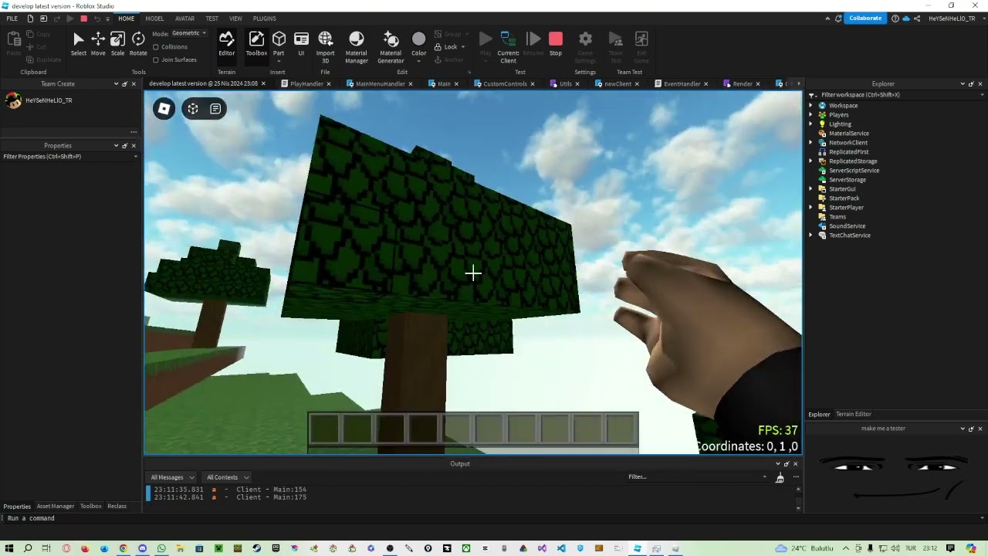Screen dimensions: 988x556
Task: Open the Color dropdown arrow
Action: click(x=418, y=61)
